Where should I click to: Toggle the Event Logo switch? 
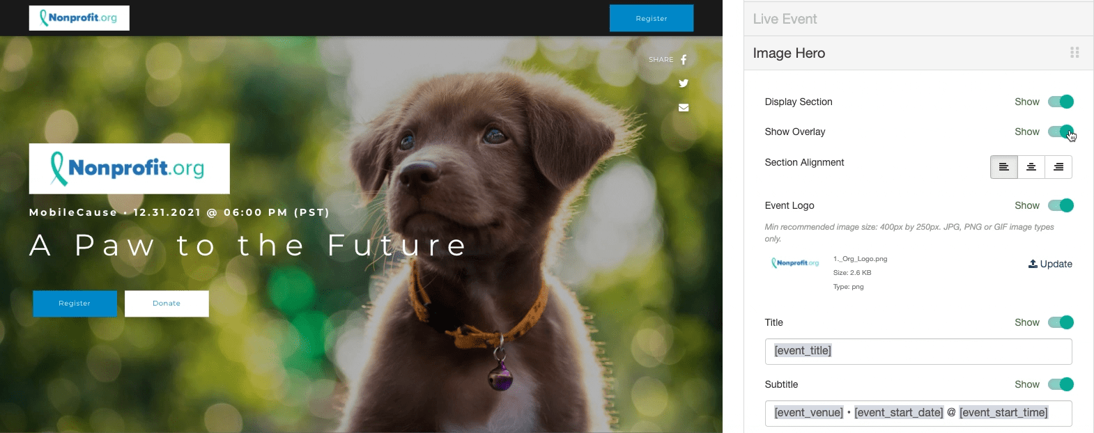click(1061, 205)
